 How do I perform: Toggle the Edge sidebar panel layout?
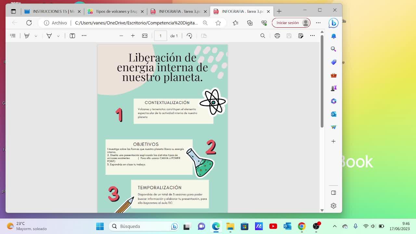pos(333,193)
